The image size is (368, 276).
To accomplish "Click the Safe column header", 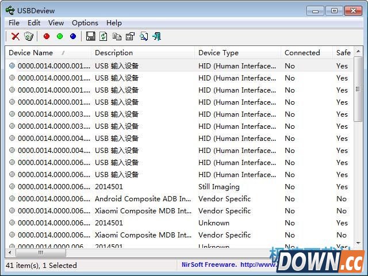I will (x=343, y=53).
